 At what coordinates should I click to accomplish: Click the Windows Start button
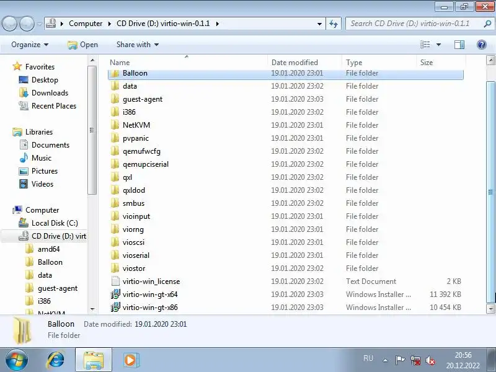pos(17,360)
